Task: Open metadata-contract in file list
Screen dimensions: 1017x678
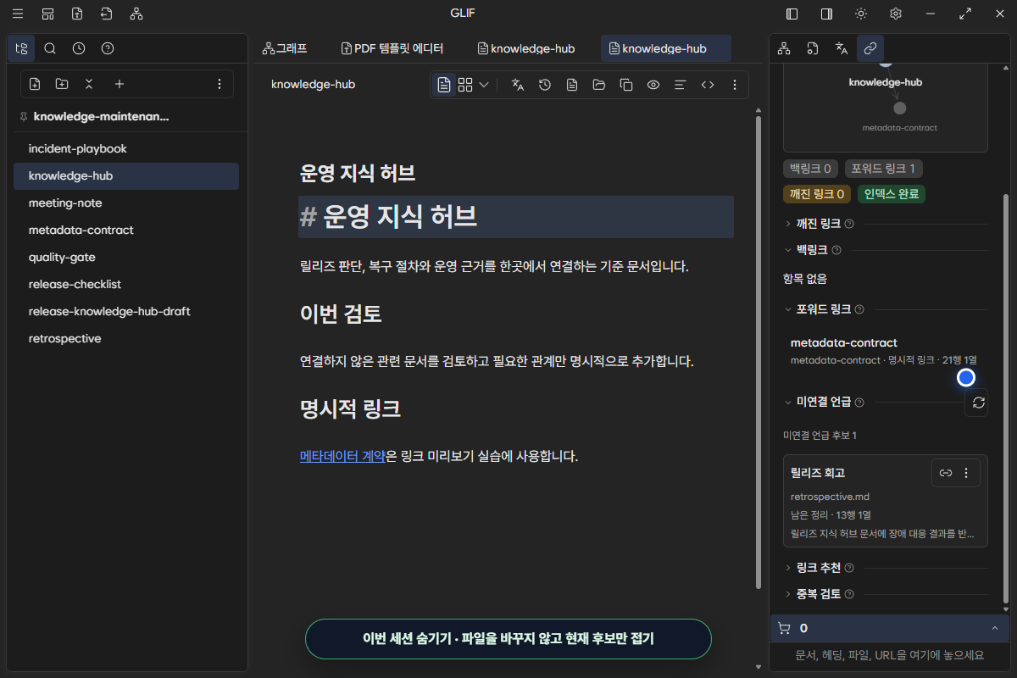Action: point(126,231)
